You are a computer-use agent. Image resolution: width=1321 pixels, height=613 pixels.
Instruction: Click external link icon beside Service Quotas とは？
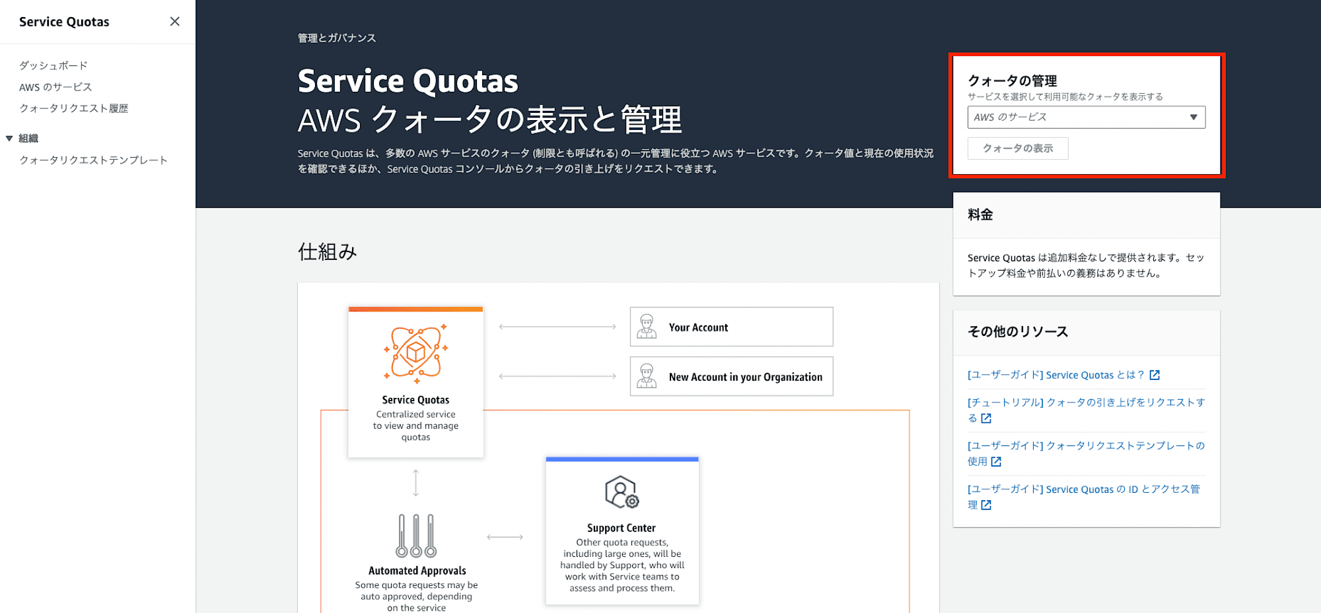click(x=1155, y=375)
